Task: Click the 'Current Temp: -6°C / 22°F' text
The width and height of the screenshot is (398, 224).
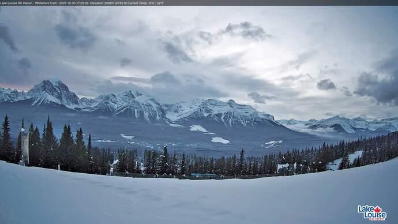Action: (x=145, y=3)
